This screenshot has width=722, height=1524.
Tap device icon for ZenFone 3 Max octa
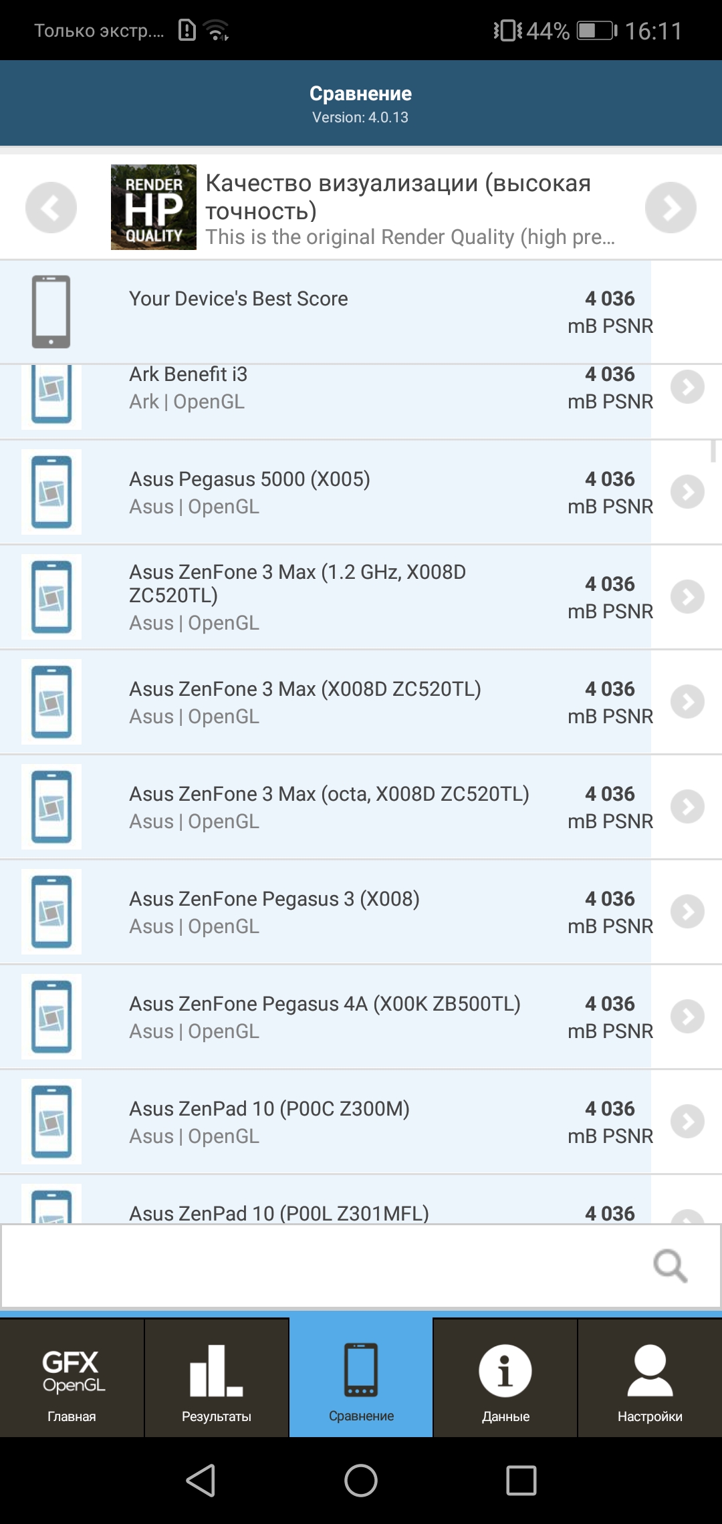[51, 807]
